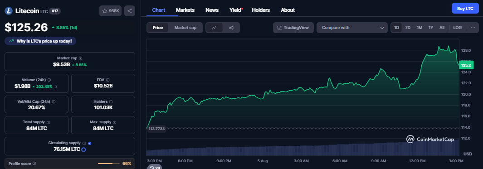The image size is (483, 169).
Task: Click the USD currency label on chart
Action: click(468, 154)
